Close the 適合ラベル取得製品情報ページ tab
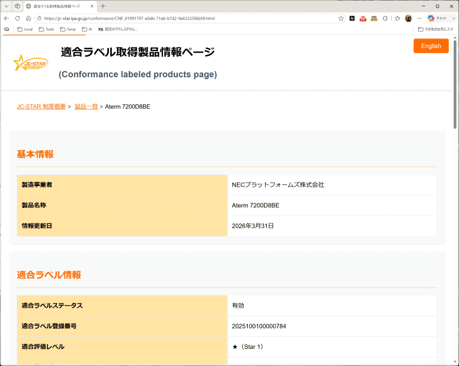Viewport: 459px width, 366px height. (x=92, y=6)
